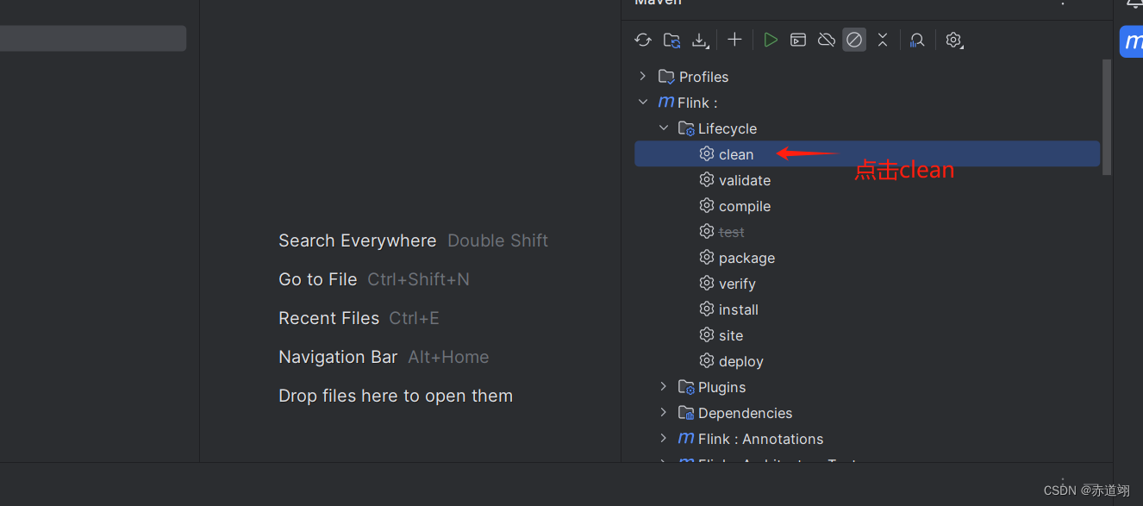Open the download sources and documentation menu
Image resolution: width=1143 pixels, height=506 pixels.
(x=701, y=40)
